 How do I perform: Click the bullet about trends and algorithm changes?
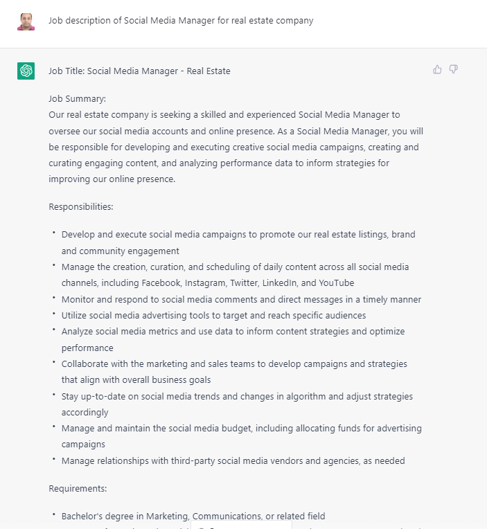[x=237, y=404]
